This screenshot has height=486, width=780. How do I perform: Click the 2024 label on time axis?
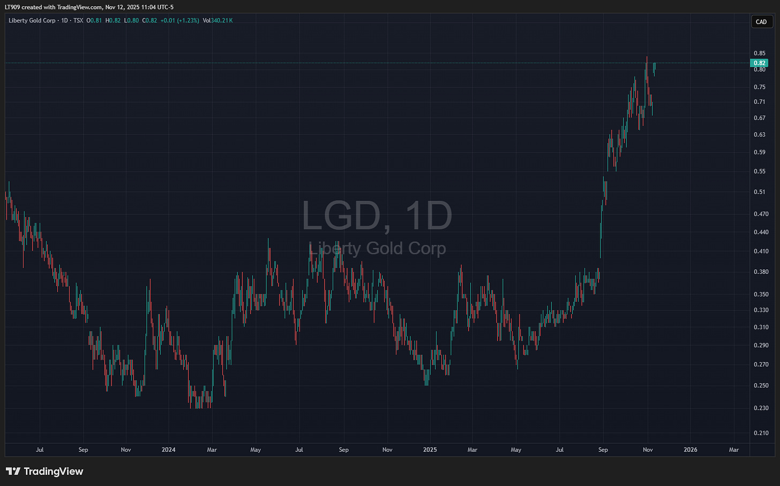[x=168, y=450]
